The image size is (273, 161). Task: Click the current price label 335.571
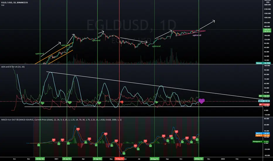click(x=267, y=30)
